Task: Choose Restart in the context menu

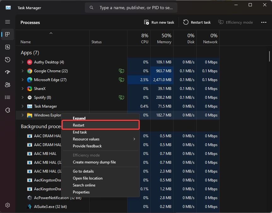Action: click(x=101, y=125)
